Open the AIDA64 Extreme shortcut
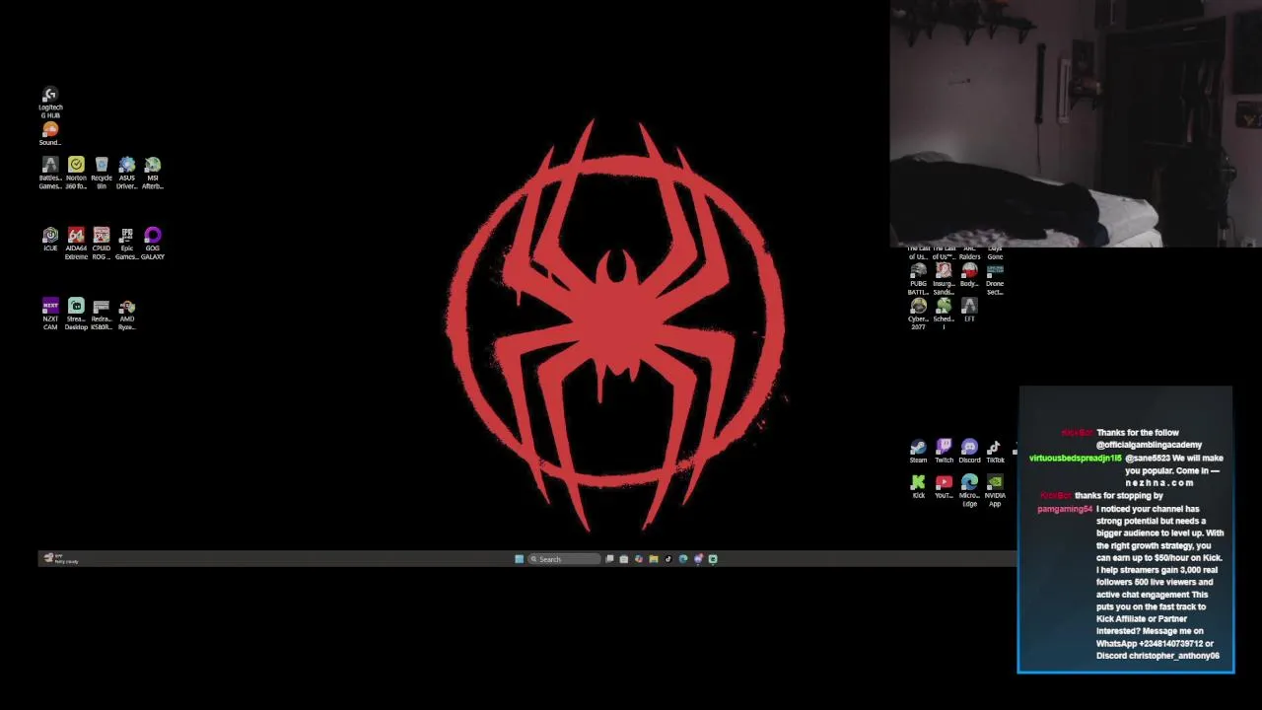This screenshot has height=710, width=1262. (x=76, y=244)
